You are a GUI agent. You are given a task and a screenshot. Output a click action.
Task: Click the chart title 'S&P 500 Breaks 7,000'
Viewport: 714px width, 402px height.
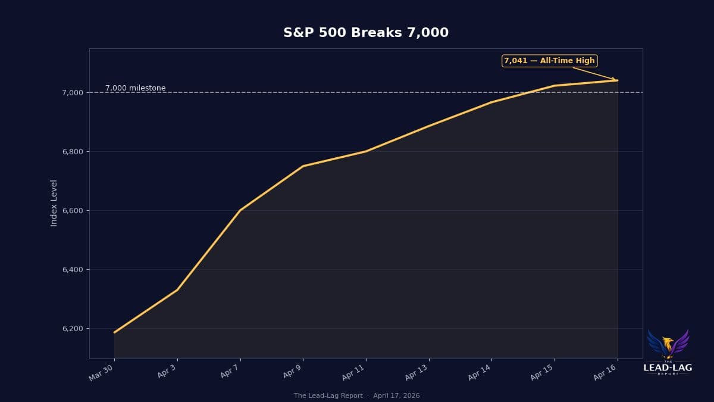point(366,33)
